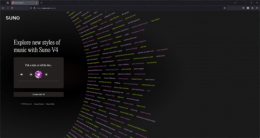
Task: Click the shield icon in the browser toolbar
Action: click(243, 8)
